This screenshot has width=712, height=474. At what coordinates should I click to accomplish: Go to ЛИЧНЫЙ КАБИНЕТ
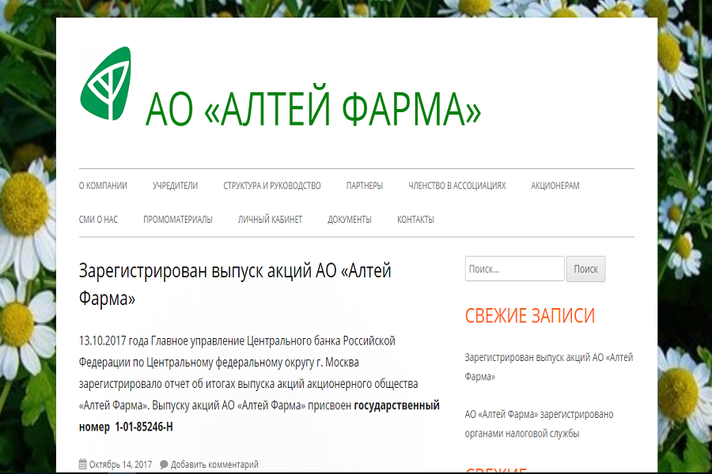270,220
